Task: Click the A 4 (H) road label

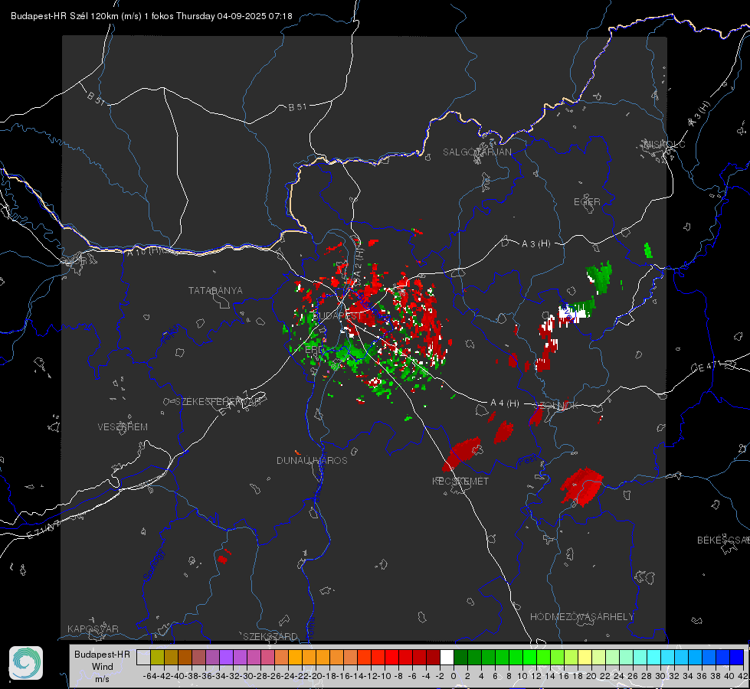Action: pyautogui.click(x=505, y=403)
